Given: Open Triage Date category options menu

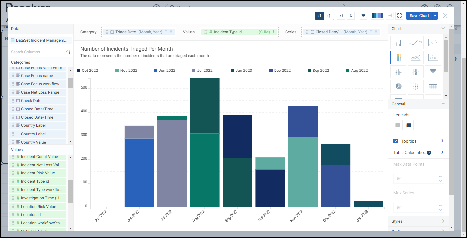Looking at the screenshot, I should pos(171,32).
